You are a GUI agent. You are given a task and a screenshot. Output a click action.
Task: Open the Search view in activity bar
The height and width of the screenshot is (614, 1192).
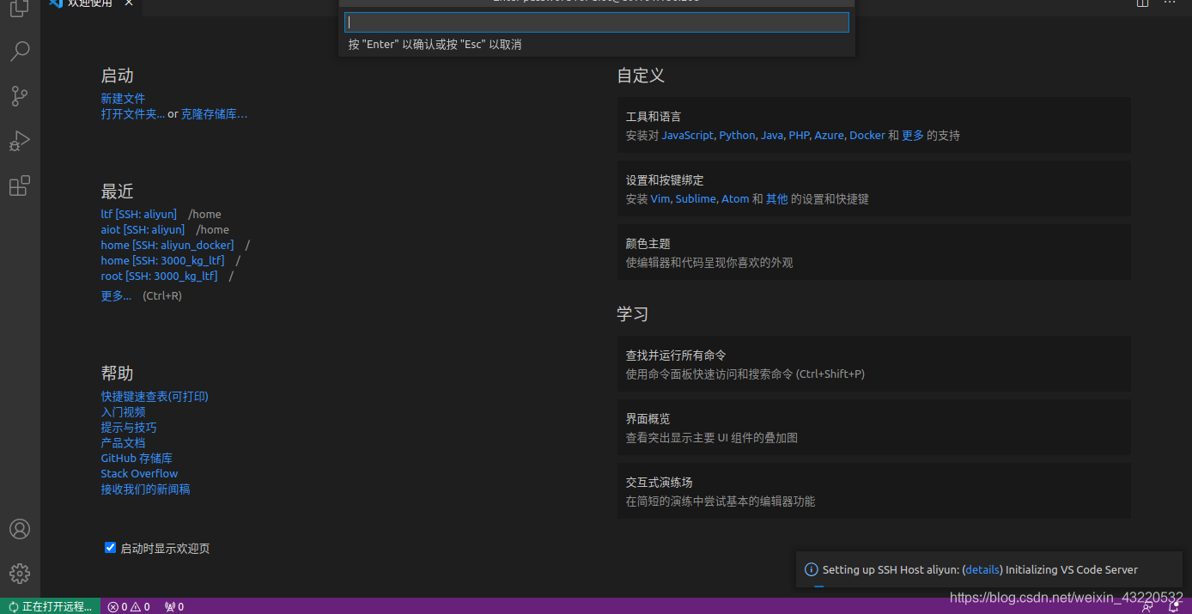(x=20, y=52)
